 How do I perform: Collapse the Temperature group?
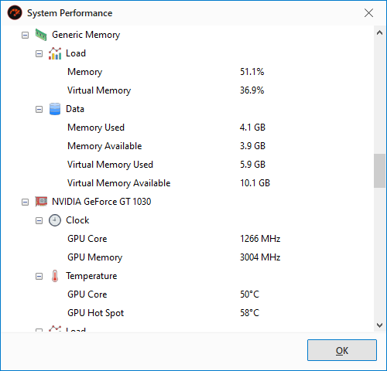click(39, 276)
